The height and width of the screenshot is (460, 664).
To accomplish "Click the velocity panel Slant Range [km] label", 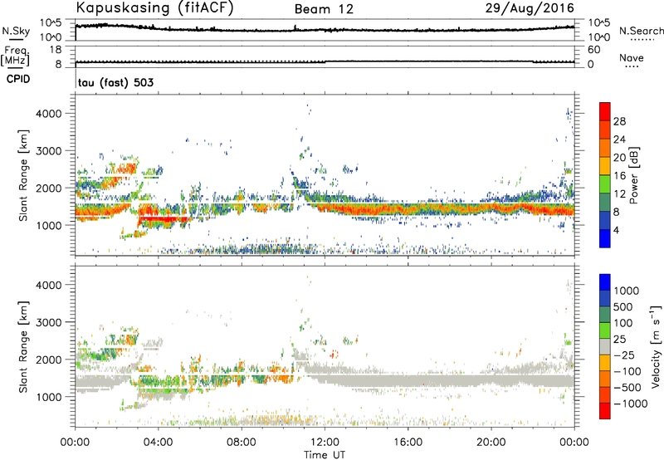I will (x=23, y=346).
